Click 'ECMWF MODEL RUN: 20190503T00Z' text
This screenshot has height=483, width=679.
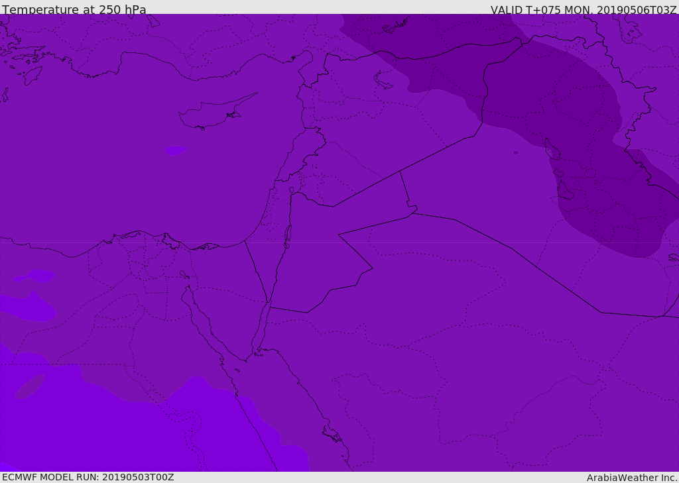pos(88,477)
